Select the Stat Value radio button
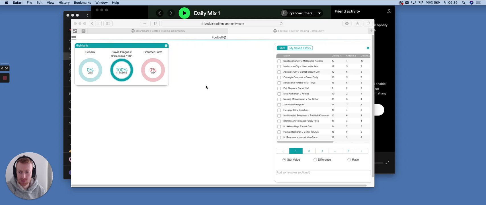The height and width of the screenshot is (205, 486). coord(284,160)
